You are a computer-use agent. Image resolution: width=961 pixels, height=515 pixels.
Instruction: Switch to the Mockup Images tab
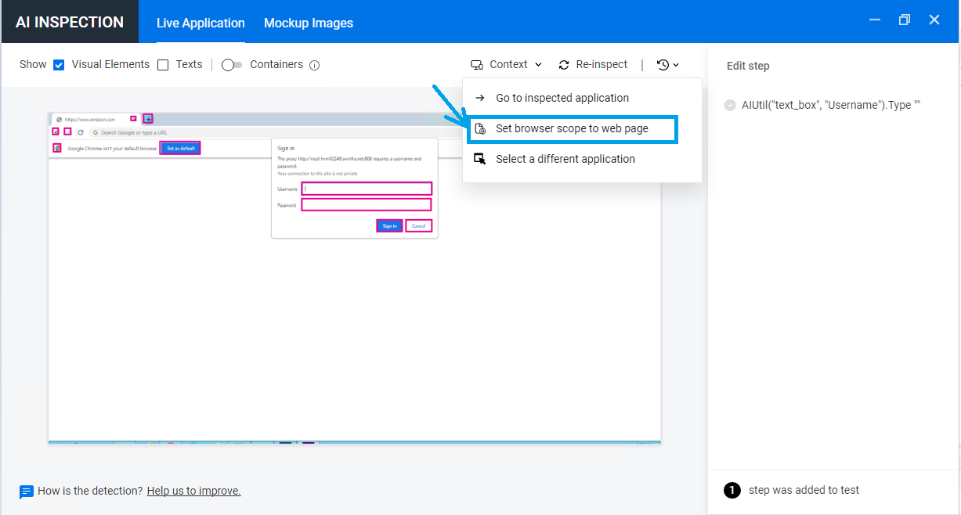[308, 23]
